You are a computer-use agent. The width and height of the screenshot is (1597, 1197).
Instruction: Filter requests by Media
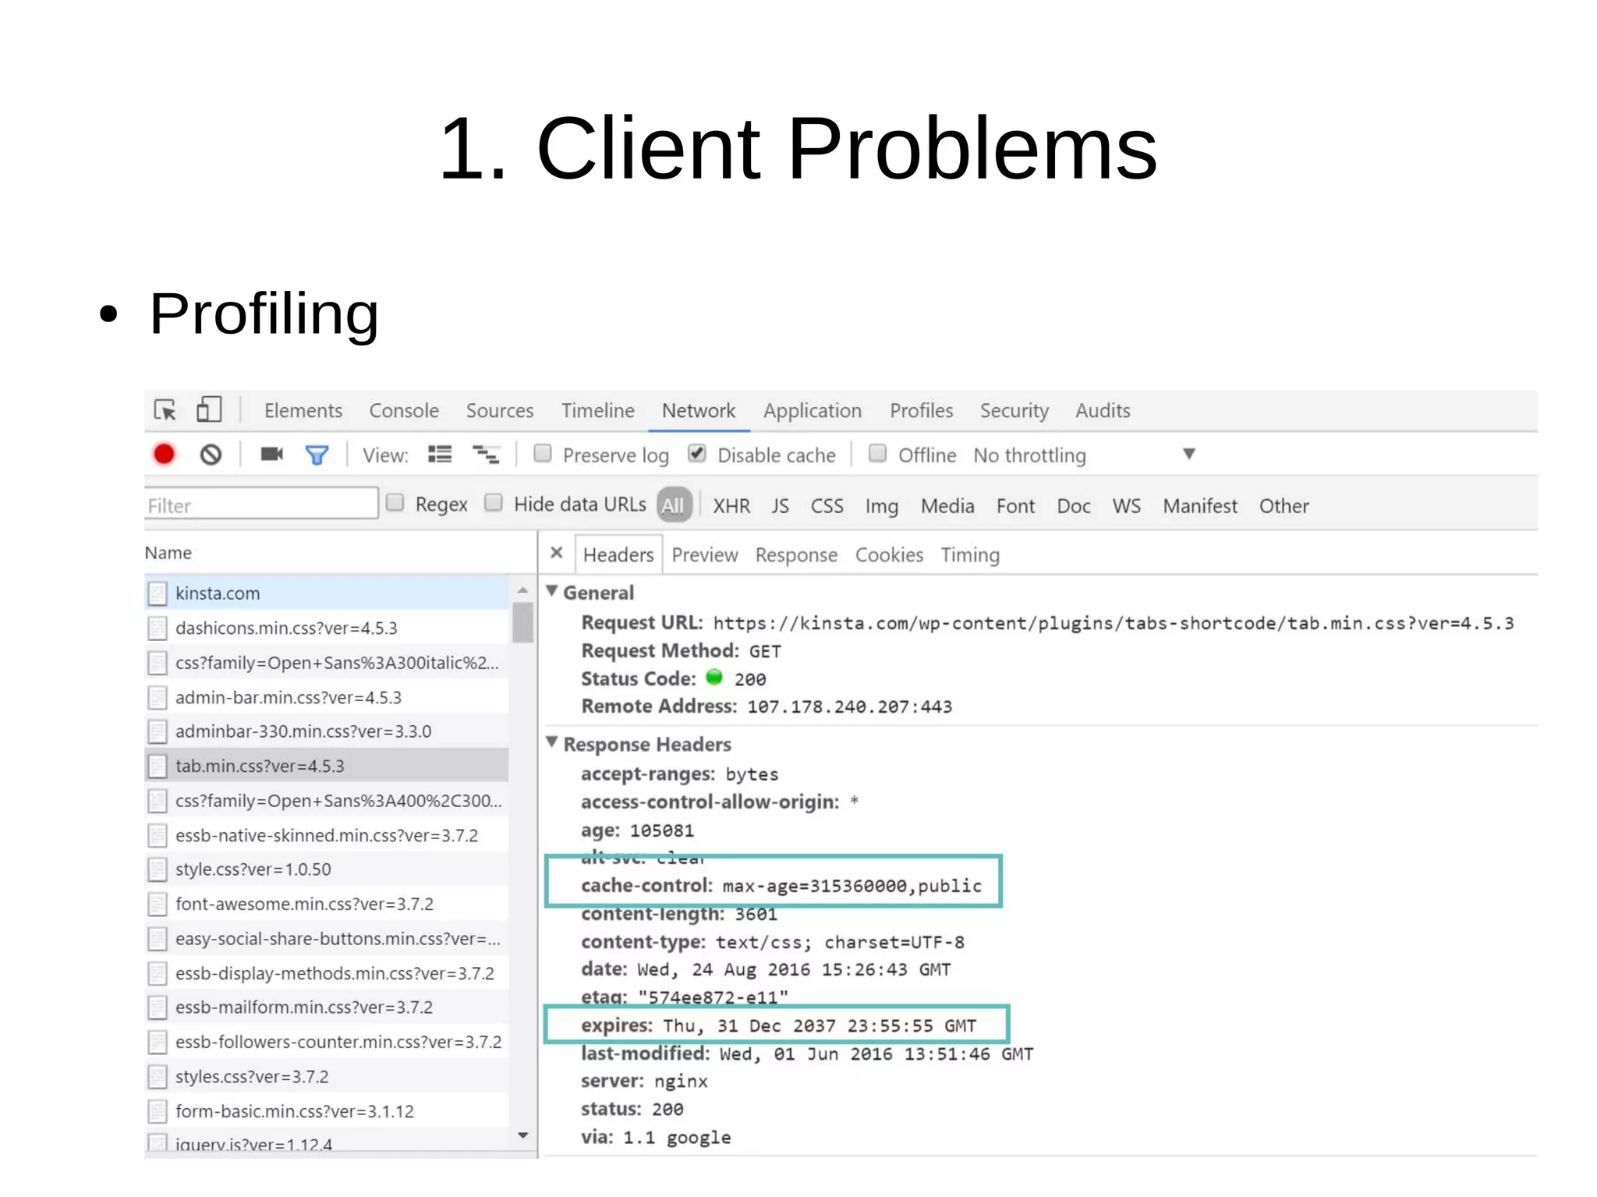[947, 506]
